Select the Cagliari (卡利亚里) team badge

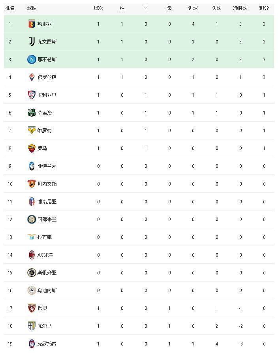tap(32, 95)
